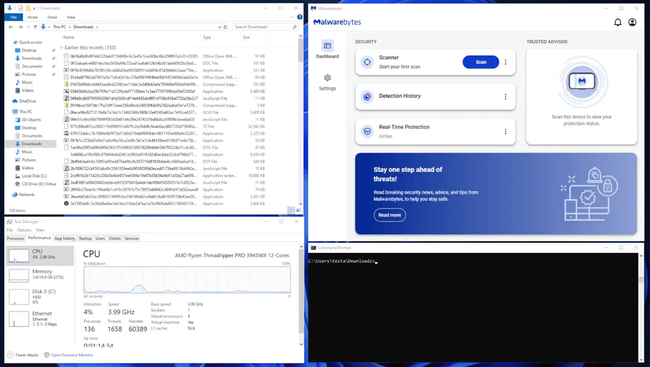Select the XLSX File row in Downloads
Screen dimensions: 650x367
click(x=164, y=112)
